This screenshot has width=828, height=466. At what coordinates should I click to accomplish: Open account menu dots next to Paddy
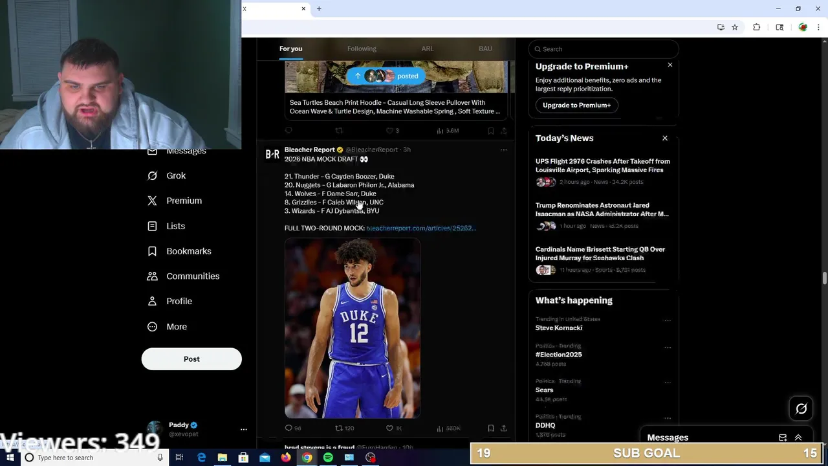[244, 429]
